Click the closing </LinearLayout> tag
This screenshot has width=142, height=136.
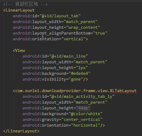[x=21, y=131]
